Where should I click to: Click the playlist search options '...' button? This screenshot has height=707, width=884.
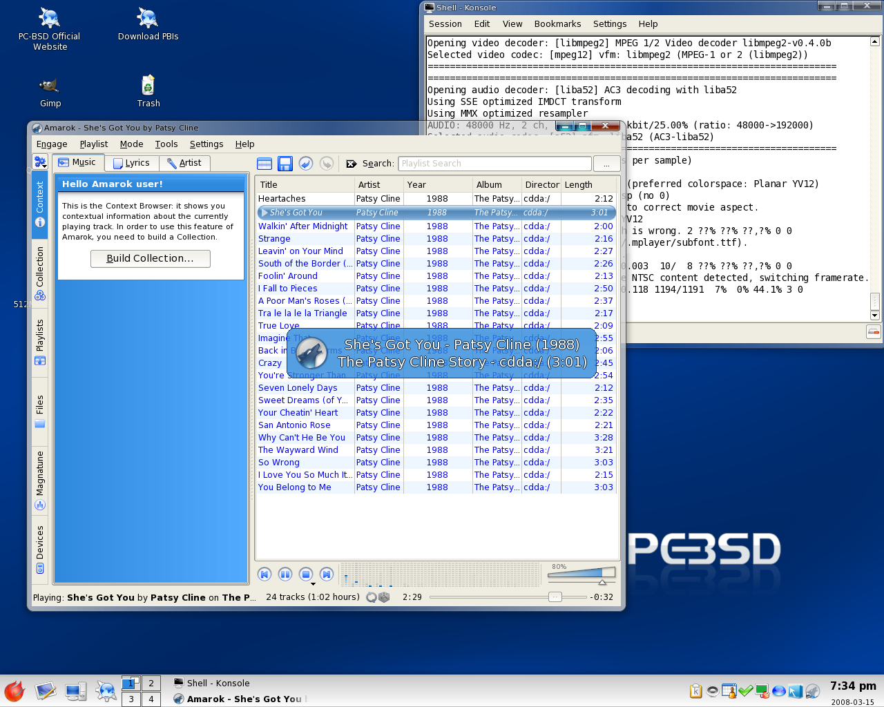tap(606, 164)
